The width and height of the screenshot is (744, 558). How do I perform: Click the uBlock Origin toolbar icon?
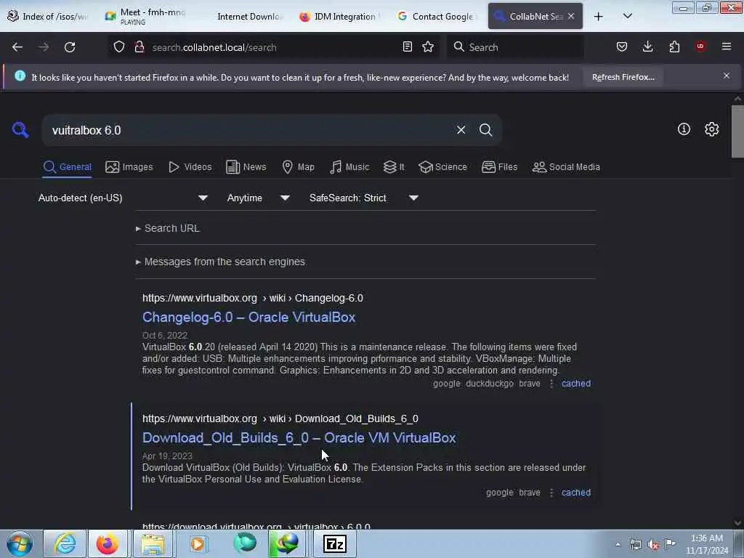[x=700, y=46]
